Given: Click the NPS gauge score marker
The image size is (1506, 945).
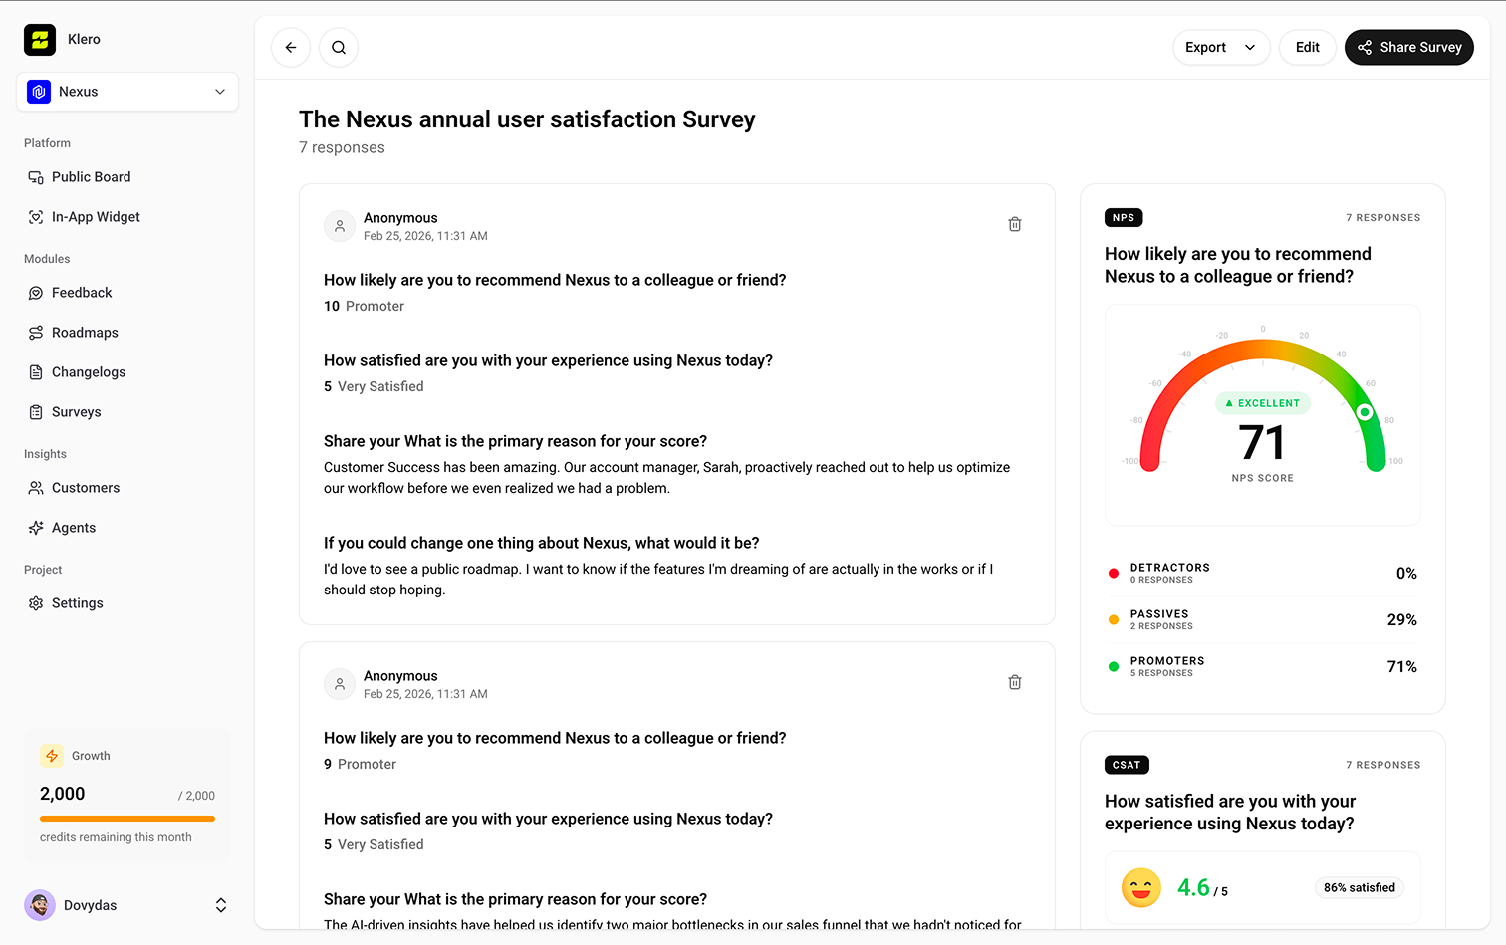Looking at the screenshot, I should (1365, 412).
